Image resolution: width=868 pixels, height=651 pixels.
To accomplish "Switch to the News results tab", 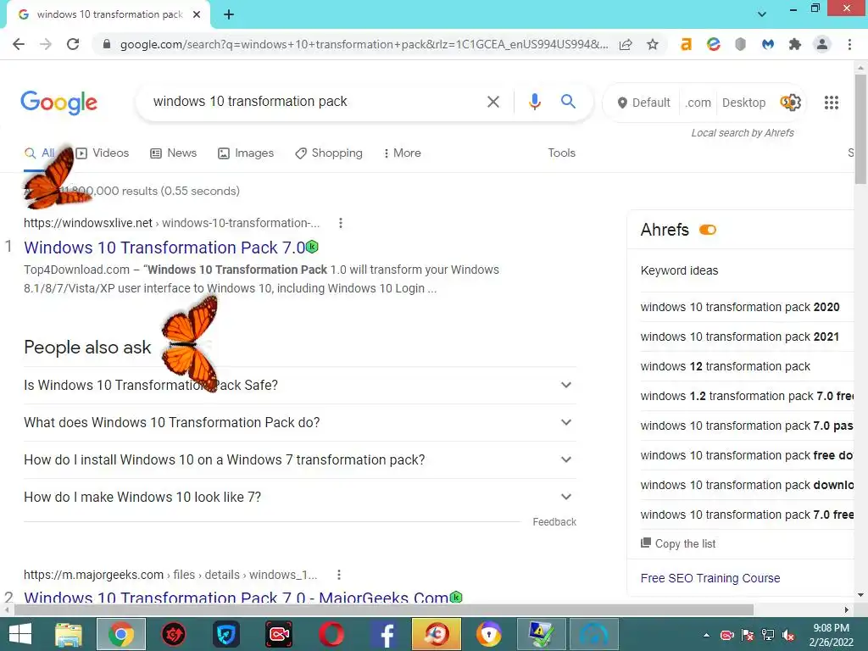I will pyautogui.click(x=173, y=153).
